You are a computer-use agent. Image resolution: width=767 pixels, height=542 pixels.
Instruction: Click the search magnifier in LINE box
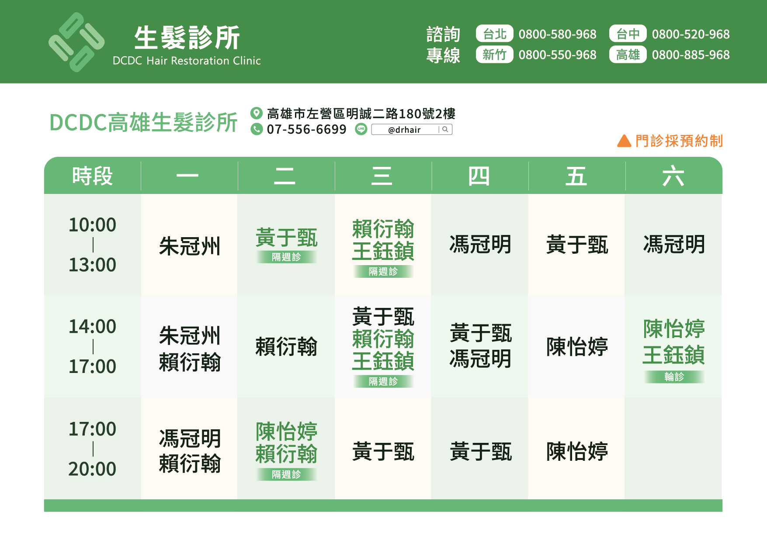click(x=445, y=129)
